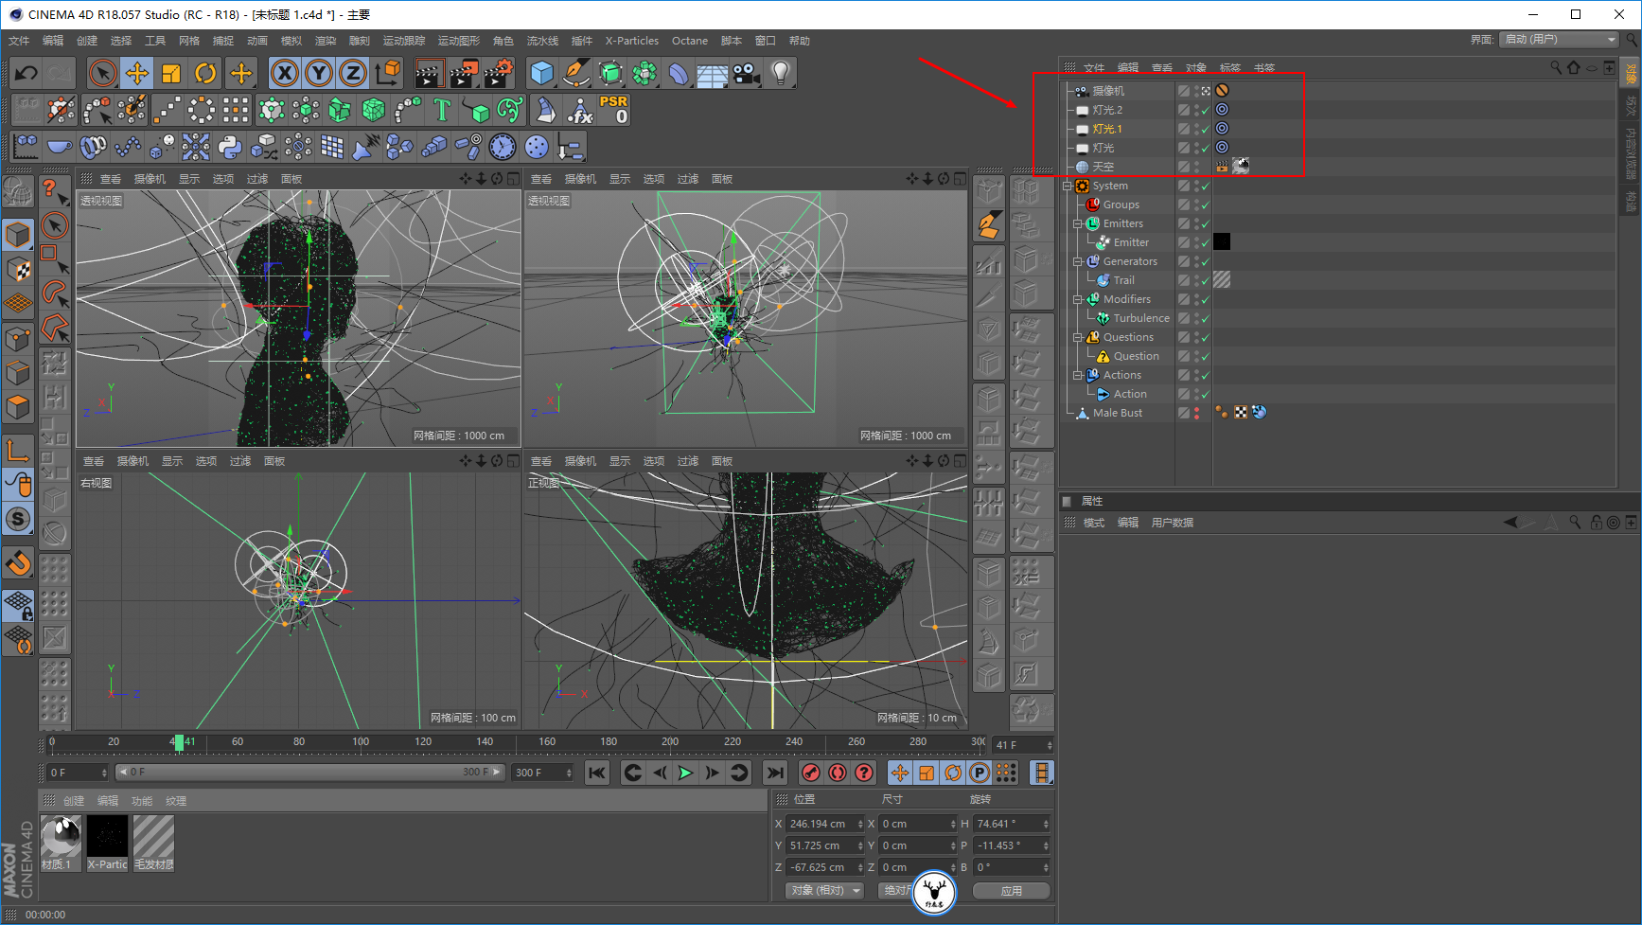The image size is (1642, 925).
Task: Click the green MoText T icon
Action: (x=442, y=110)
